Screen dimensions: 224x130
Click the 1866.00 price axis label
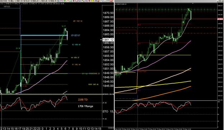[108, 26]
